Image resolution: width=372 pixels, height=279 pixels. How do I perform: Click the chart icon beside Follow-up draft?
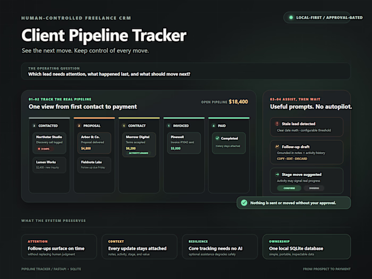click(x=277, y=147)
